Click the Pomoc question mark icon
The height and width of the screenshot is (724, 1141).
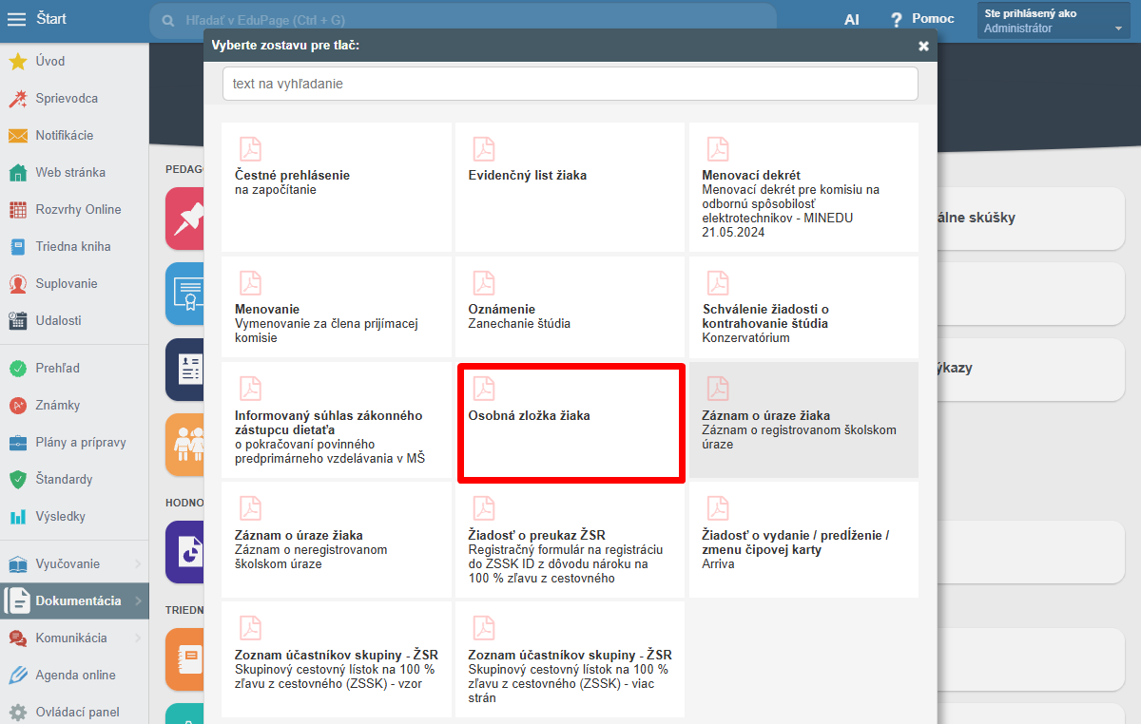[x=896, y=19]
